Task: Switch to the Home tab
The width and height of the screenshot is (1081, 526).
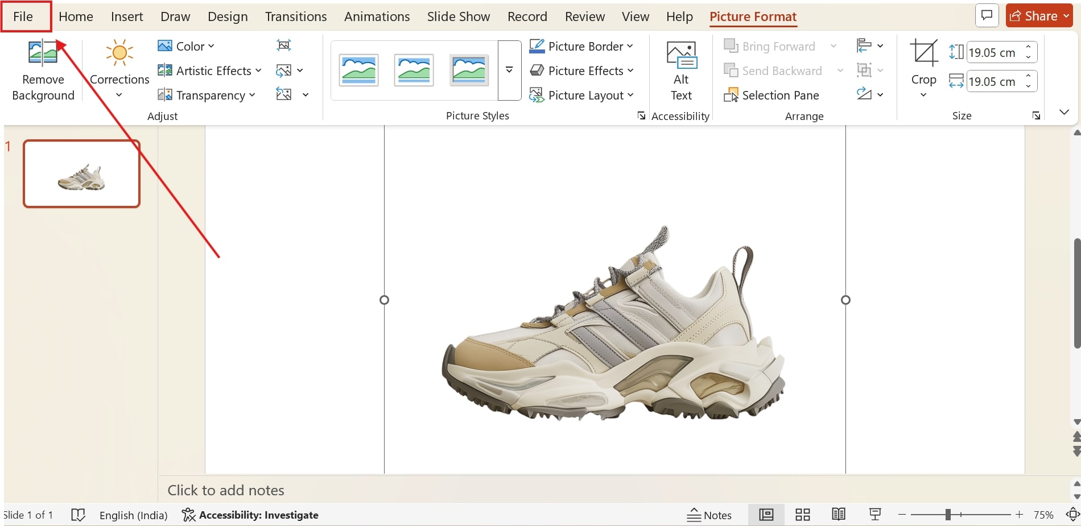Action: pos(76,16)
